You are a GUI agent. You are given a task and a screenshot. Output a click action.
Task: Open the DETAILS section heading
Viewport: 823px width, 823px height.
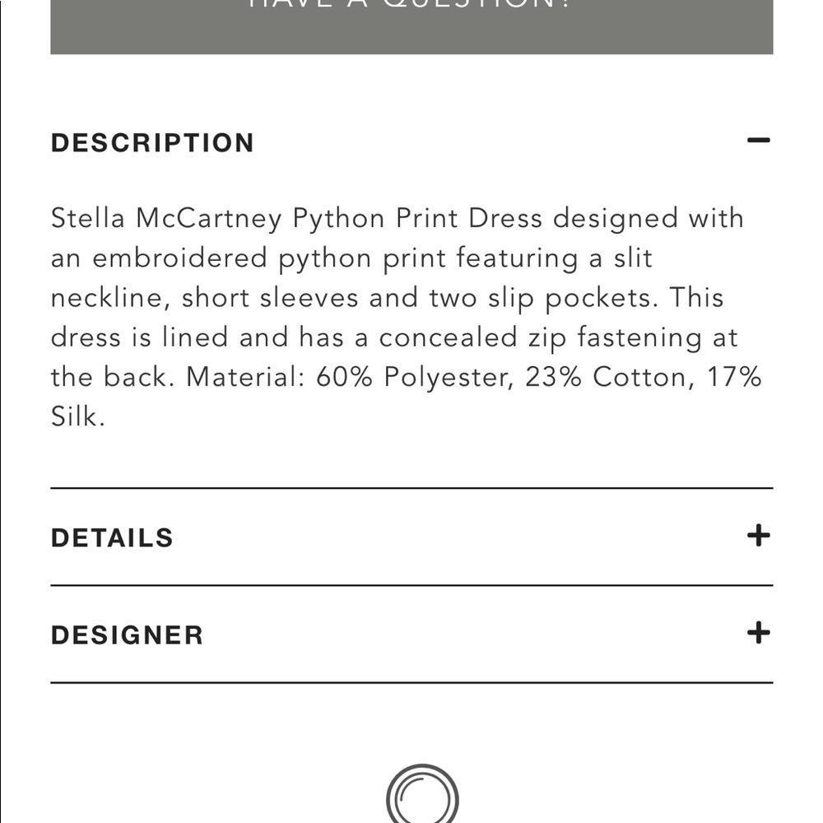112,537
